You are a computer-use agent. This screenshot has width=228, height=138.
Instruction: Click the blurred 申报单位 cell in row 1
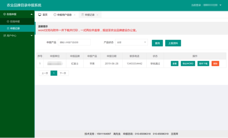pyautogui.click(x=55, y=63)
